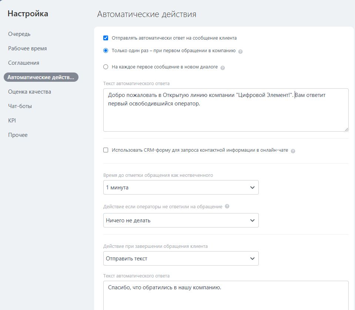Open the "Отправить текст" action dropdown
The height and width of the screenshot is (310, 355).
click(x=181, y=259)
